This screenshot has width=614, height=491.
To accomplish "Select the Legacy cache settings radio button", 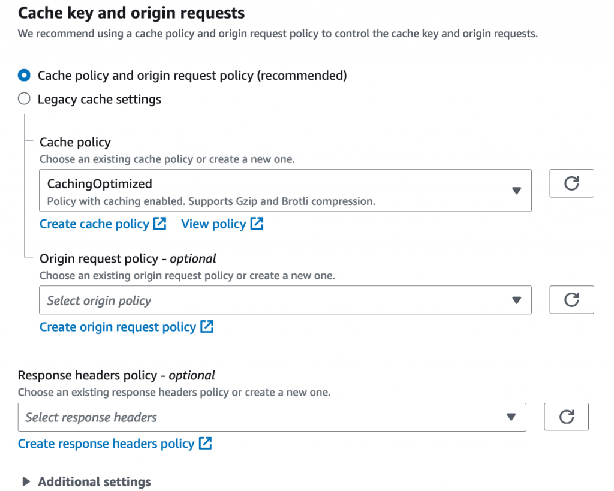I will click(24, 99).
